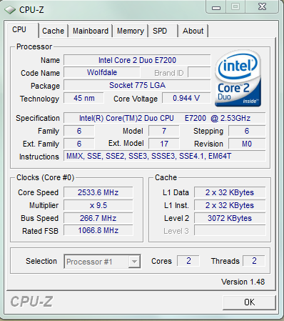The image size is (284, 321).
Task: Select the Memory tab
Action: (x=131, y=31)
